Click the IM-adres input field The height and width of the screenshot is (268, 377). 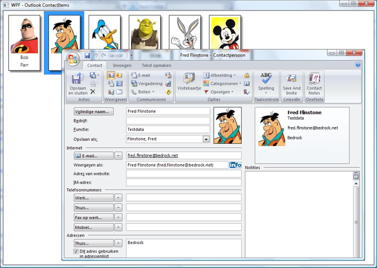click(184, 182)
